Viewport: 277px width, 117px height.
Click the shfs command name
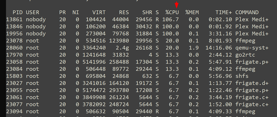pos(242,76)
